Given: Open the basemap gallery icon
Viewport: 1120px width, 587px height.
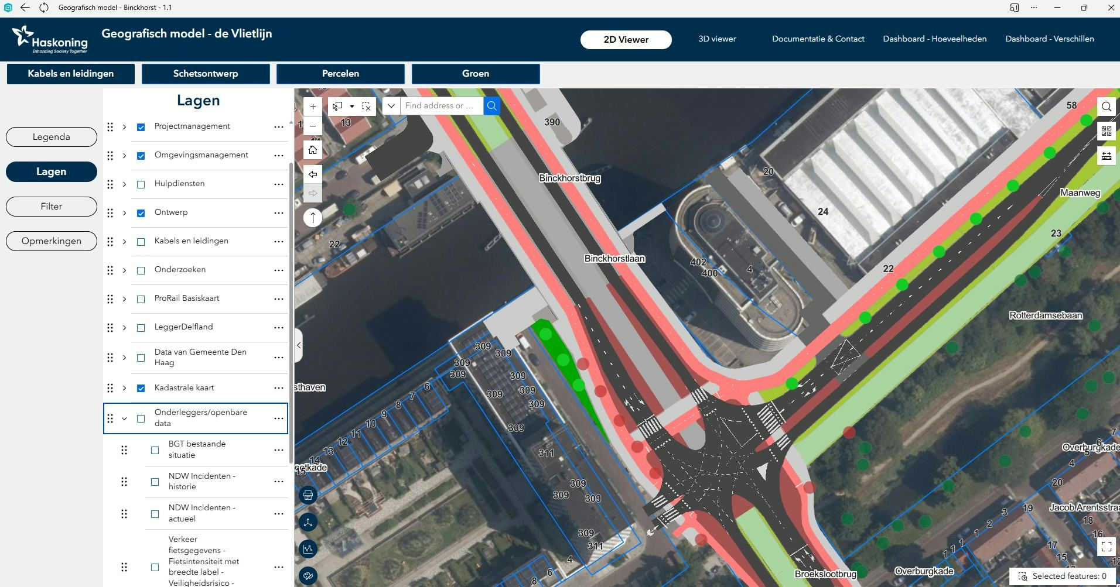Looking at the screenshot, I should pyautogui.click(x=1107, y=132).
